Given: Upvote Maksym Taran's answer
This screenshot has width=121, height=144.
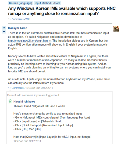Looking at the screenshot, I should coord(4,28).
